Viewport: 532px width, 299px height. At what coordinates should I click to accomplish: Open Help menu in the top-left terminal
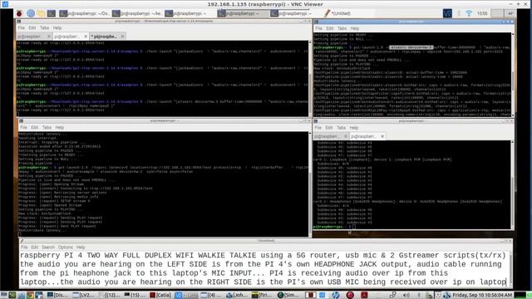pyautogui.click(x=57, y=27)
